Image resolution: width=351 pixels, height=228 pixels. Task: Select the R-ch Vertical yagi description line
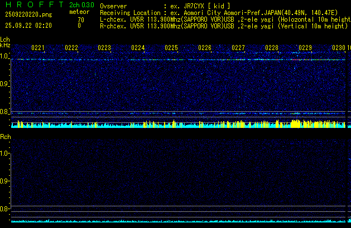[223, 26]
